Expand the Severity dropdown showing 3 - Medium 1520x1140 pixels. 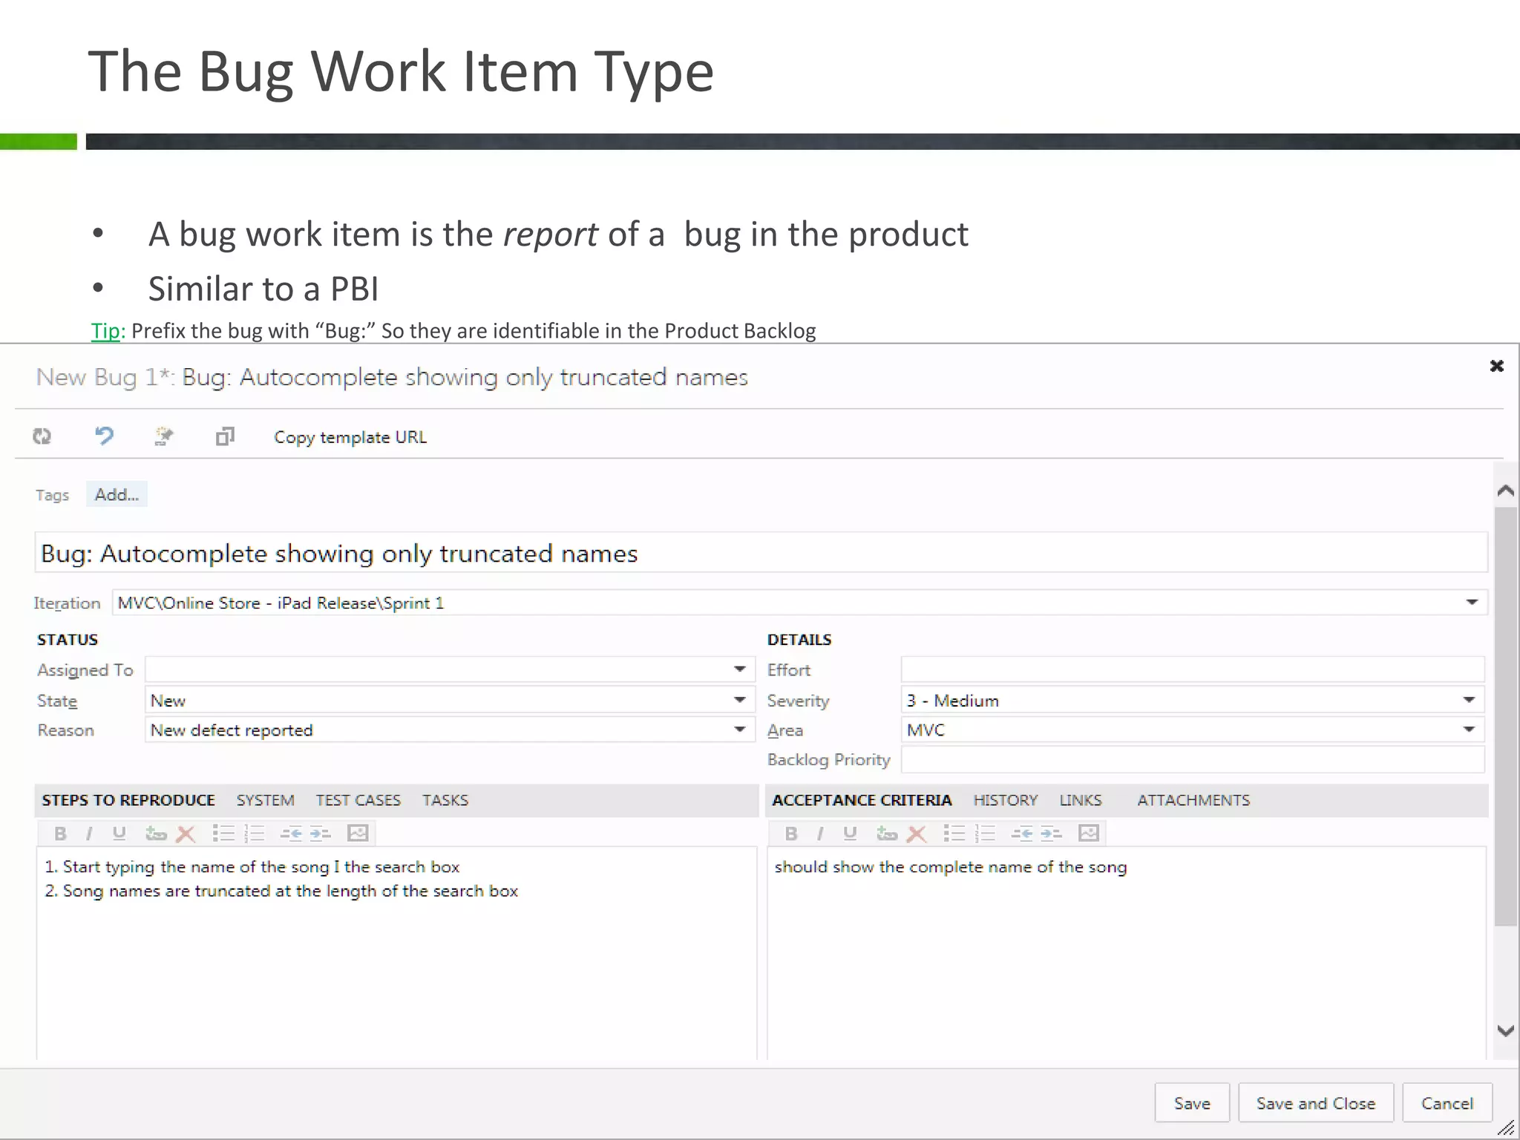click(1469, 700)
